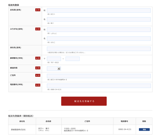161x139 pixels.
Task: Click the 配送先登録 heading at the top
Action: point(14,5)
